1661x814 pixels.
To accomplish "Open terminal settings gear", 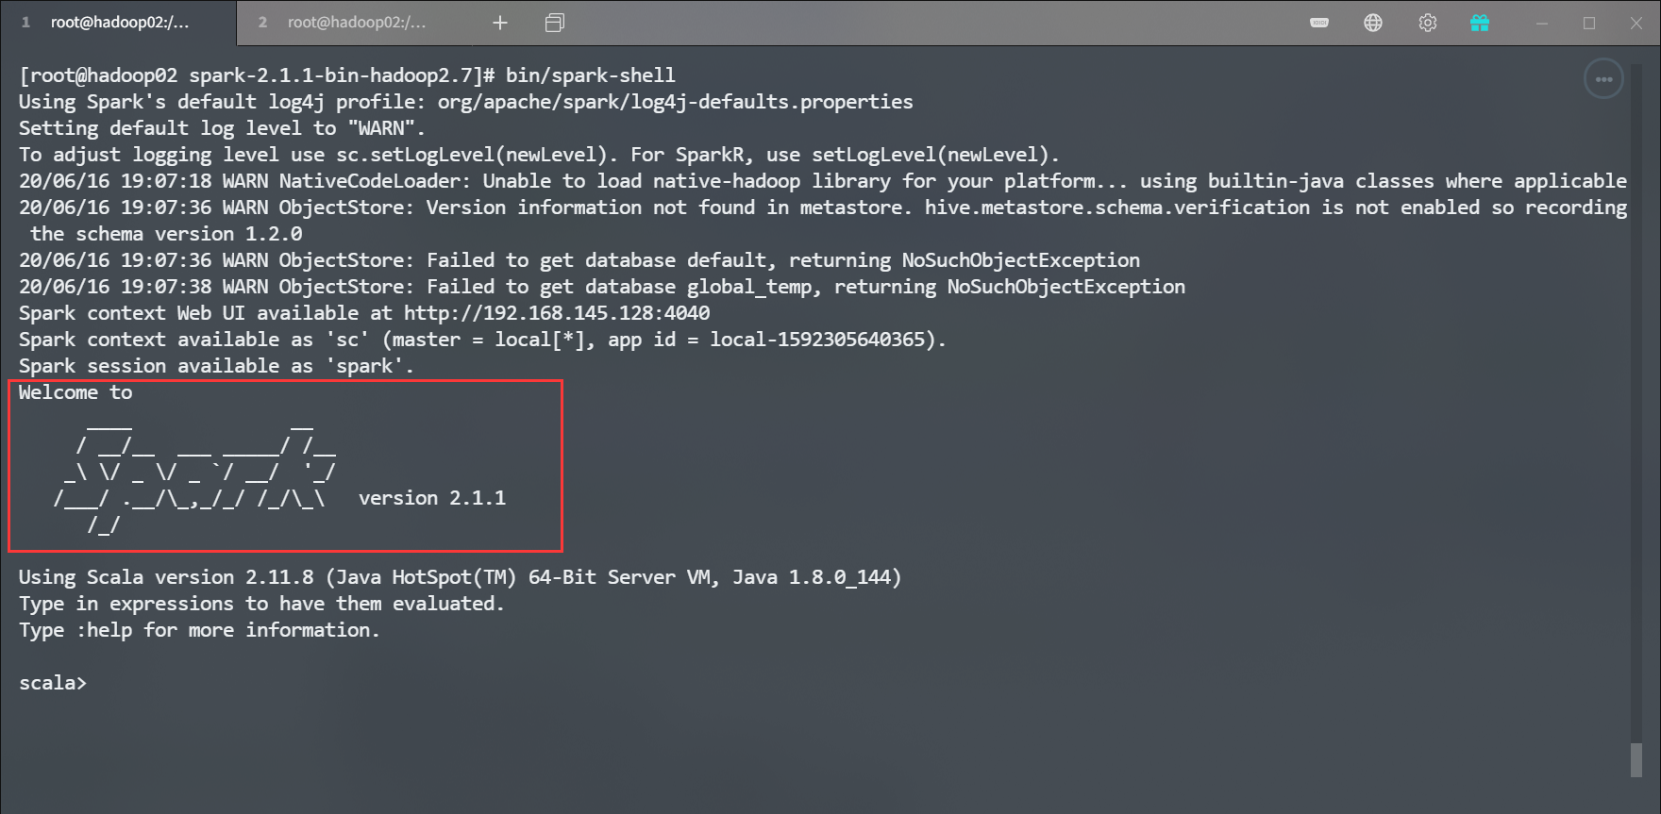I will tap(1427, 23).
